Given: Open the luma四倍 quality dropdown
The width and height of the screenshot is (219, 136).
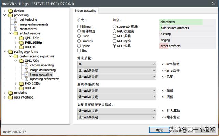Looking at the screenshot, I should 117,70.
